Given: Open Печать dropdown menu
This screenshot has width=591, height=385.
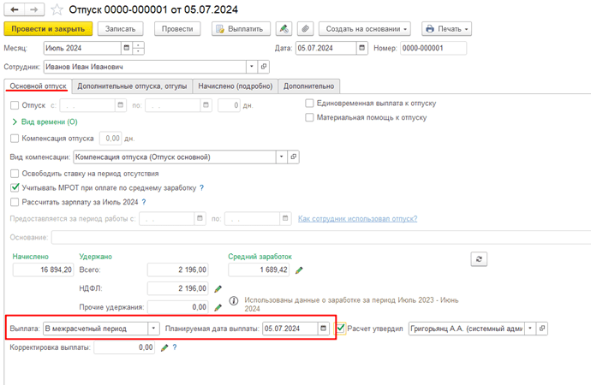Looking at the screenshot, I should 446,28.
